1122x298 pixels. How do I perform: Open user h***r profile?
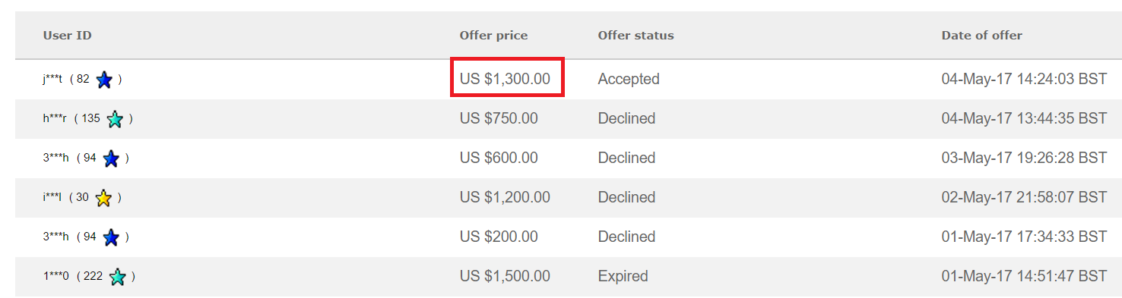55,118
